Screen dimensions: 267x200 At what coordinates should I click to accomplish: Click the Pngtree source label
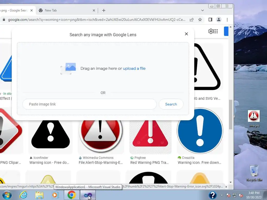coord(140,158)
